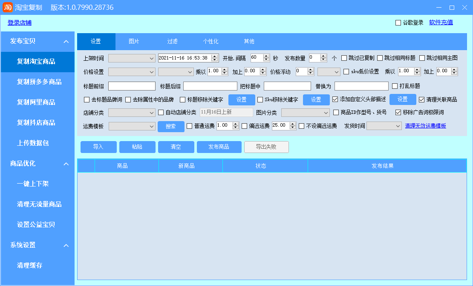This screenshot has width=473, height=286.
Task: Click the orange 淘 app logo icon
Action: pyautogui.click(x=8, y=7)
